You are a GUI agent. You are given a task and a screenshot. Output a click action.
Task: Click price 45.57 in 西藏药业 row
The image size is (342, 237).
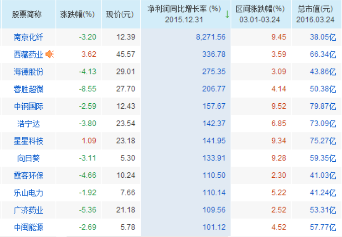coord(126,54)
